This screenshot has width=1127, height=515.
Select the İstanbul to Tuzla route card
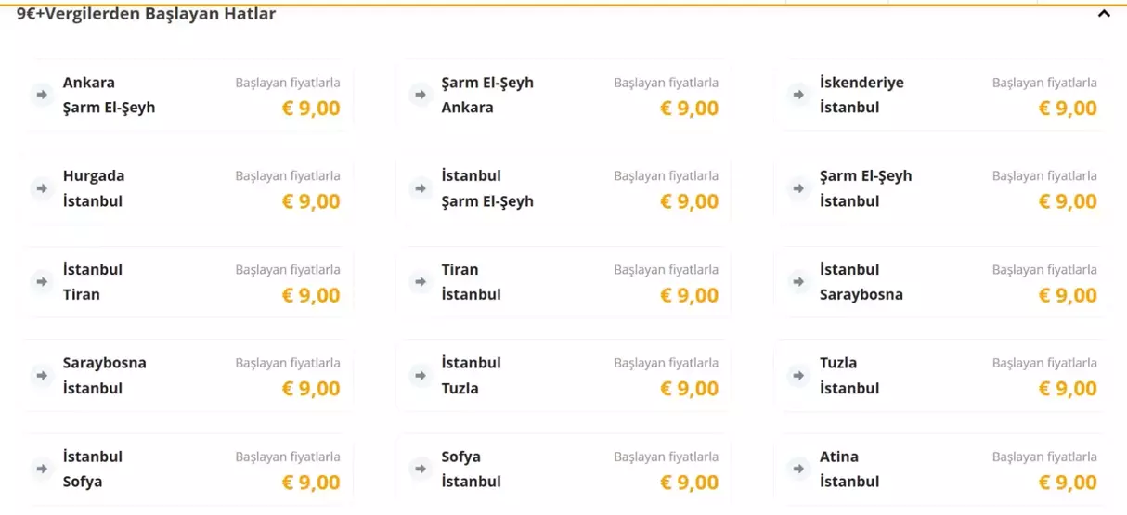pyautogui.click(x=563, y=375)
